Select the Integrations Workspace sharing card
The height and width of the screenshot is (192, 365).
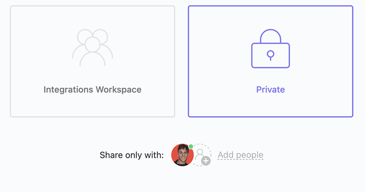[x=92, y=62]
